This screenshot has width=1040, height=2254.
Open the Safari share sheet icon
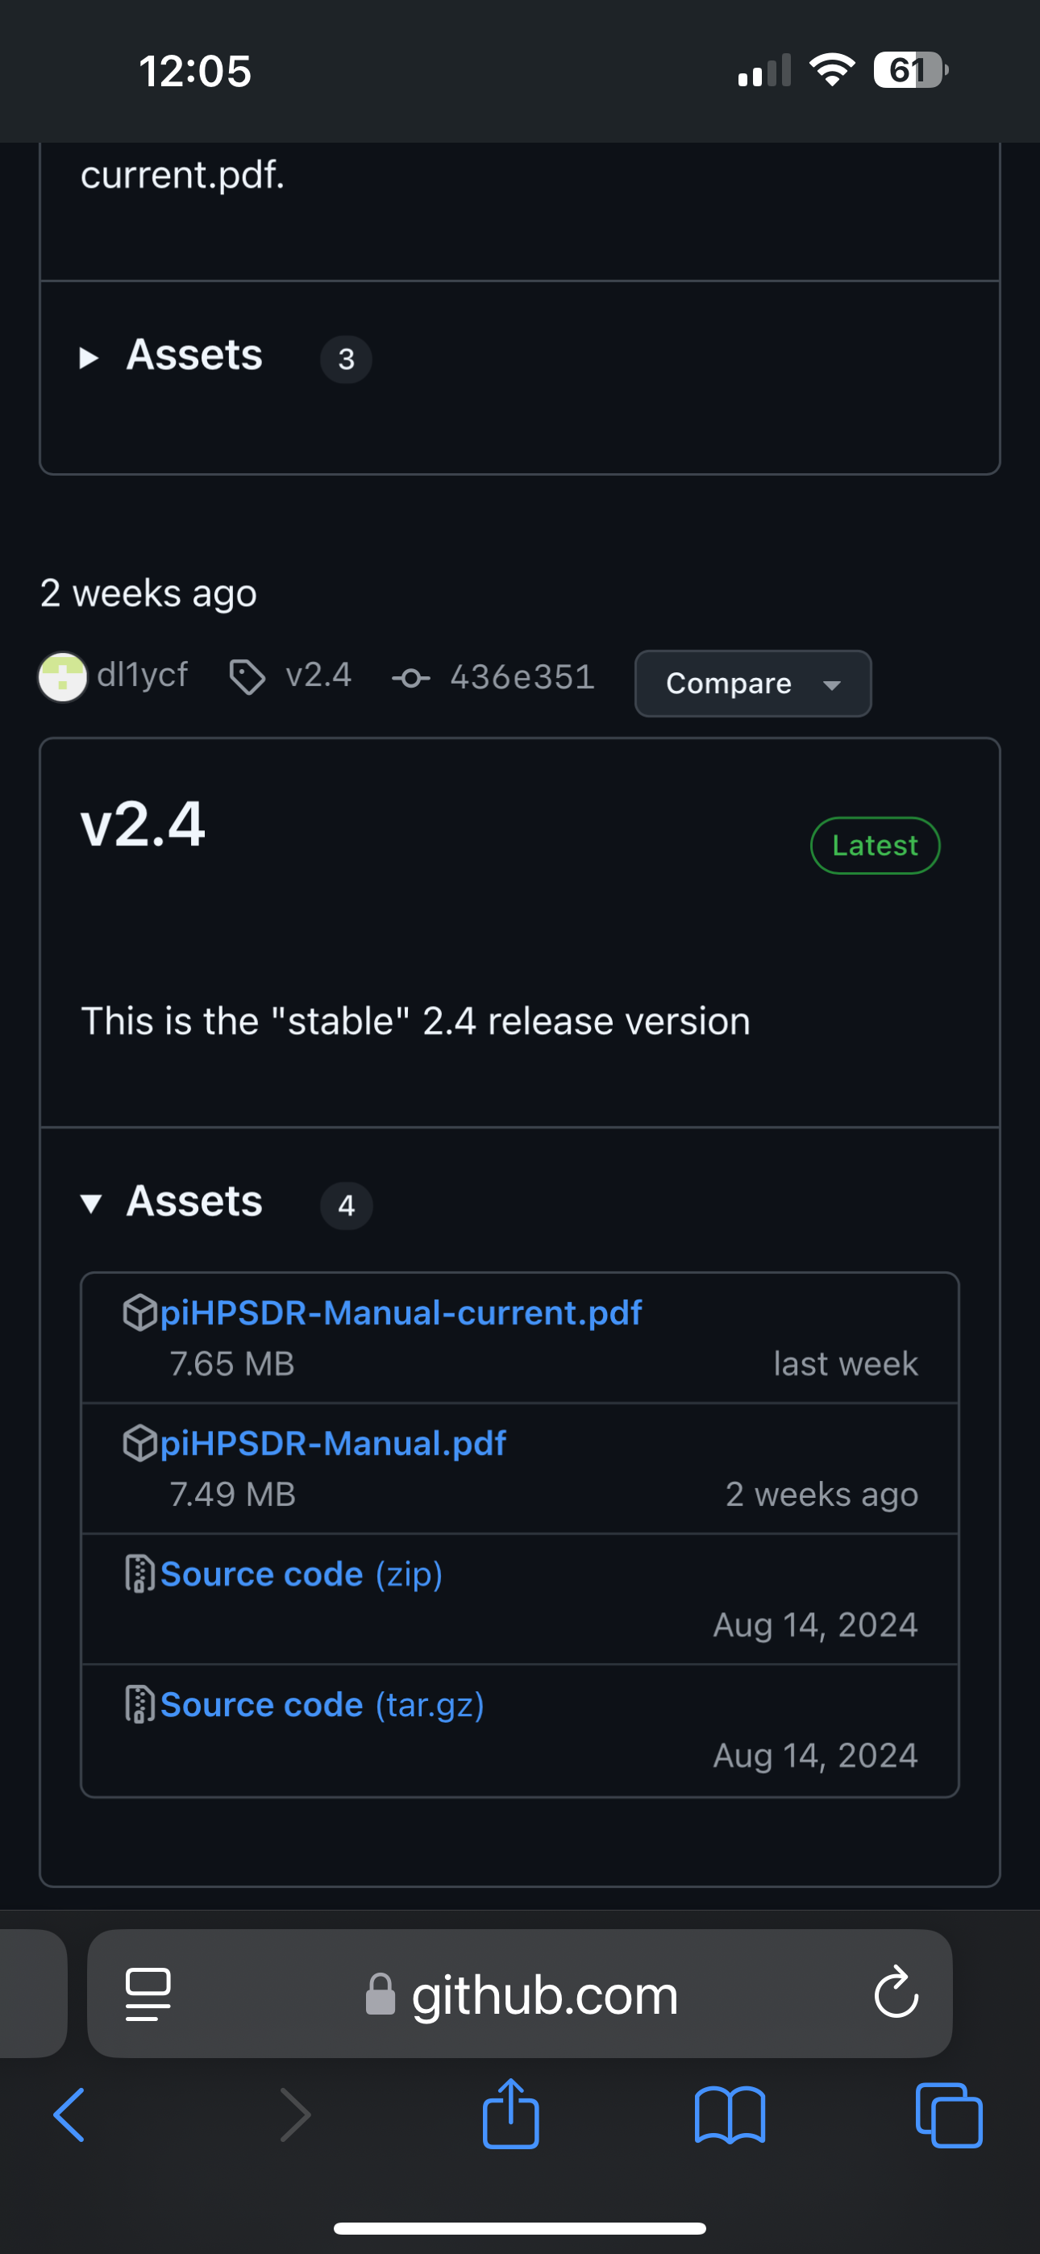point(510,2112)
